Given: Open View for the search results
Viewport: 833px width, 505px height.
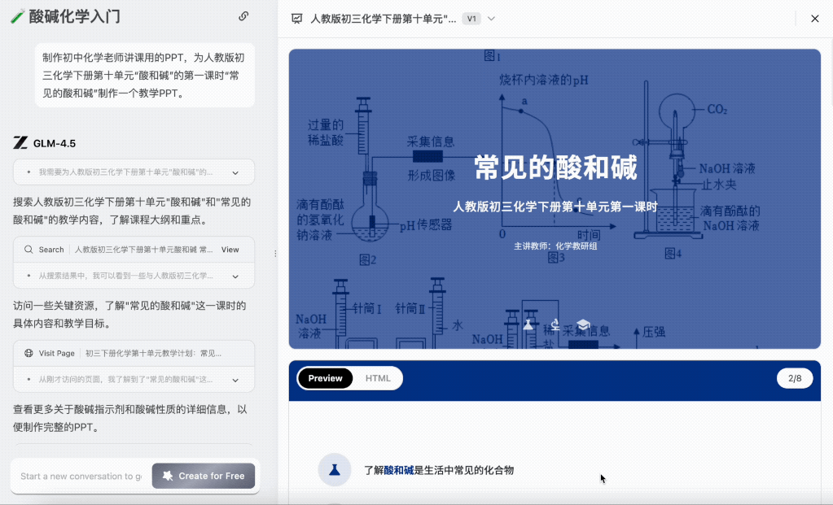Looking at the screenshot, I should [x=230, y=250].
